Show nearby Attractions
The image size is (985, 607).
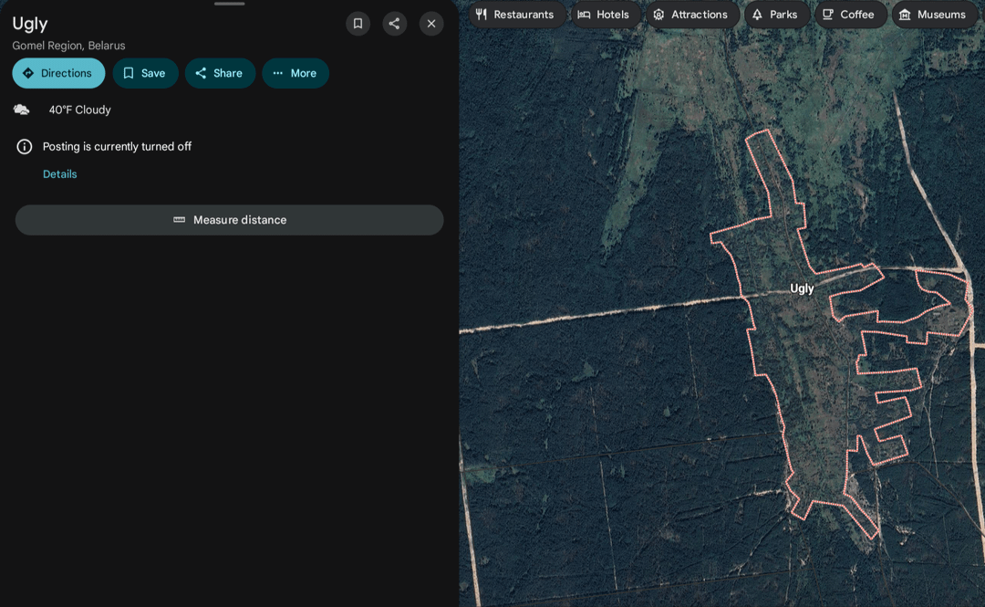tap(690, 15)
